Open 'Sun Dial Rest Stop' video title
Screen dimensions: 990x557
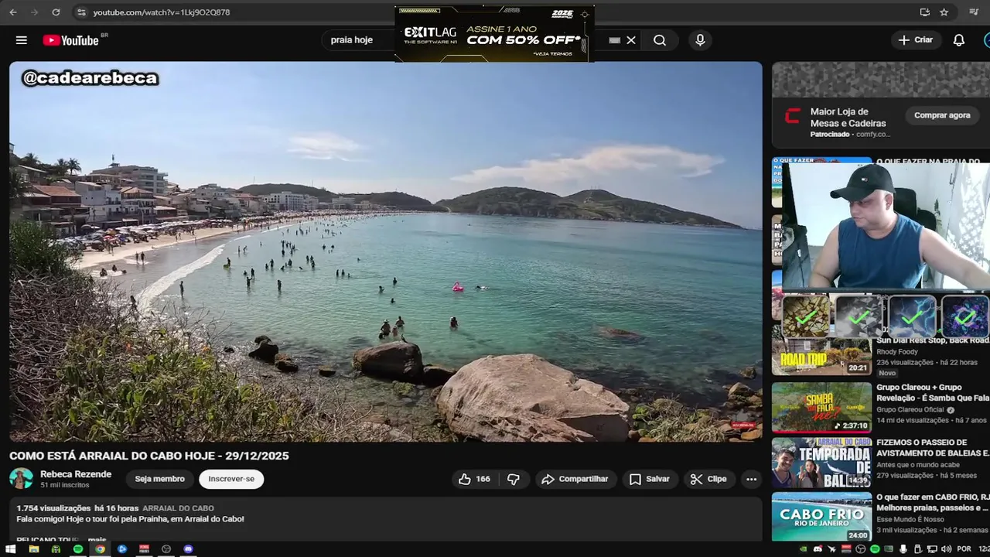tap(932, 340)
